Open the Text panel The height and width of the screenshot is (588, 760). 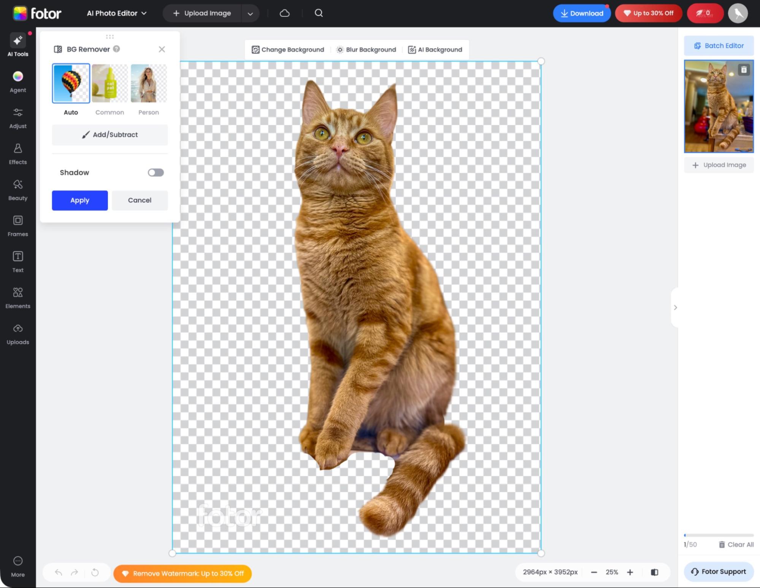coord(17,261)
